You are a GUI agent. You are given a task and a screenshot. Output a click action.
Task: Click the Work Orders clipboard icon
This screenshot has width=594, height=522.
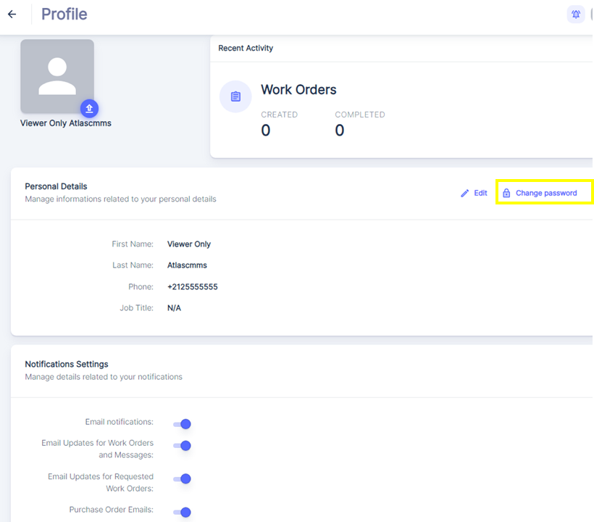(x=235, y=96)
